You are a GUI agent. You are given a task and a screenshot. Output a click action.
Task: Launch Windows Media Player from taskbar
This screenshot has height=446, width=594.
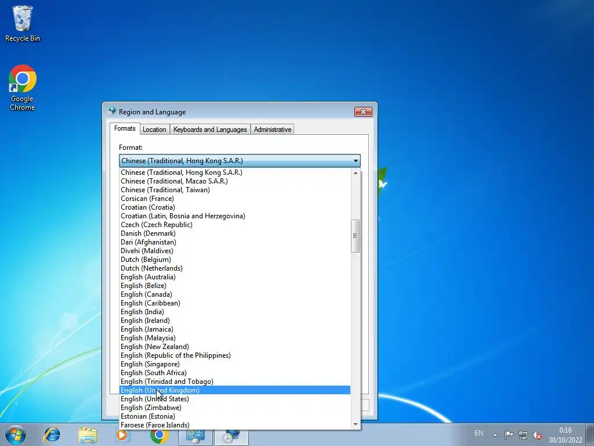pos(122,434)
